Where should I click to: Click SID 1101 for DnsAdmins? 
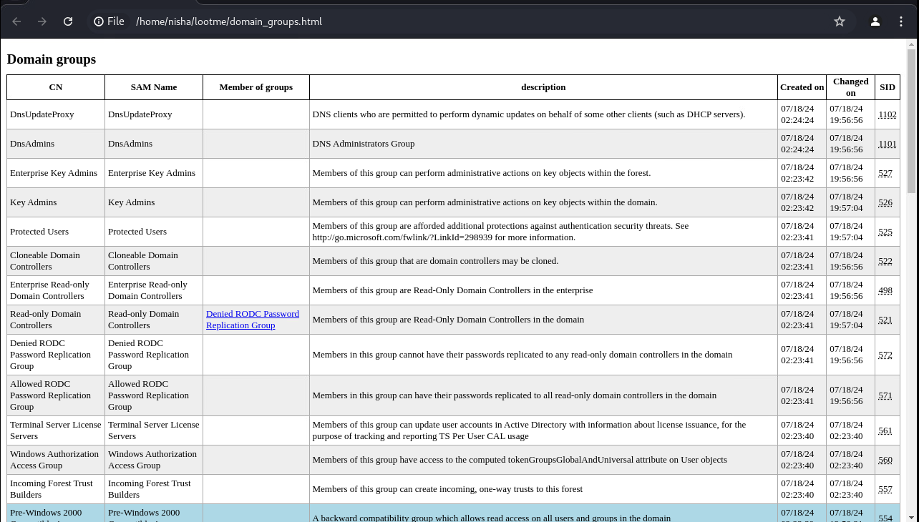click(x=887, y=144)
